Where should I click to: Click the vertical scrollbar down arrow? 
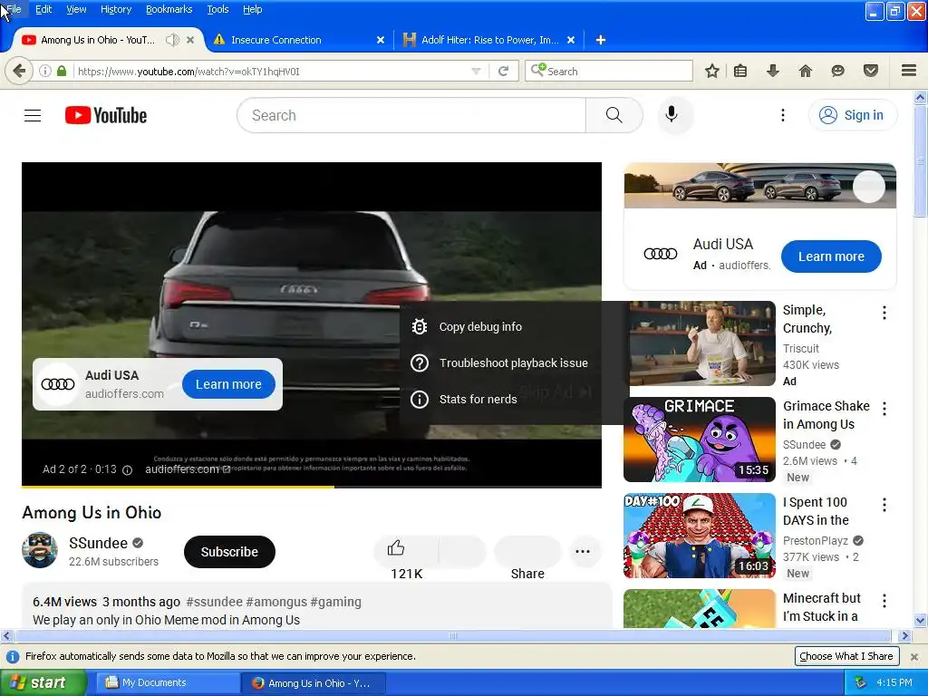click(920, 621)
